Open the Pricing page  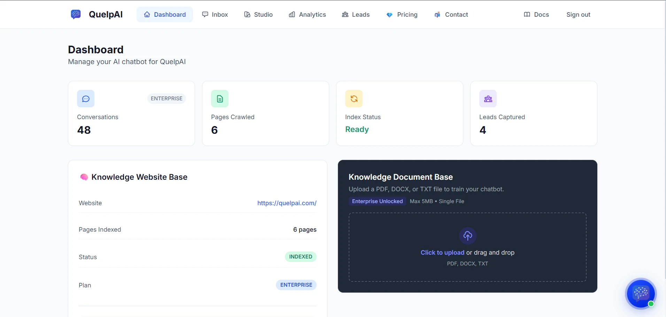[x=402, y=15]
